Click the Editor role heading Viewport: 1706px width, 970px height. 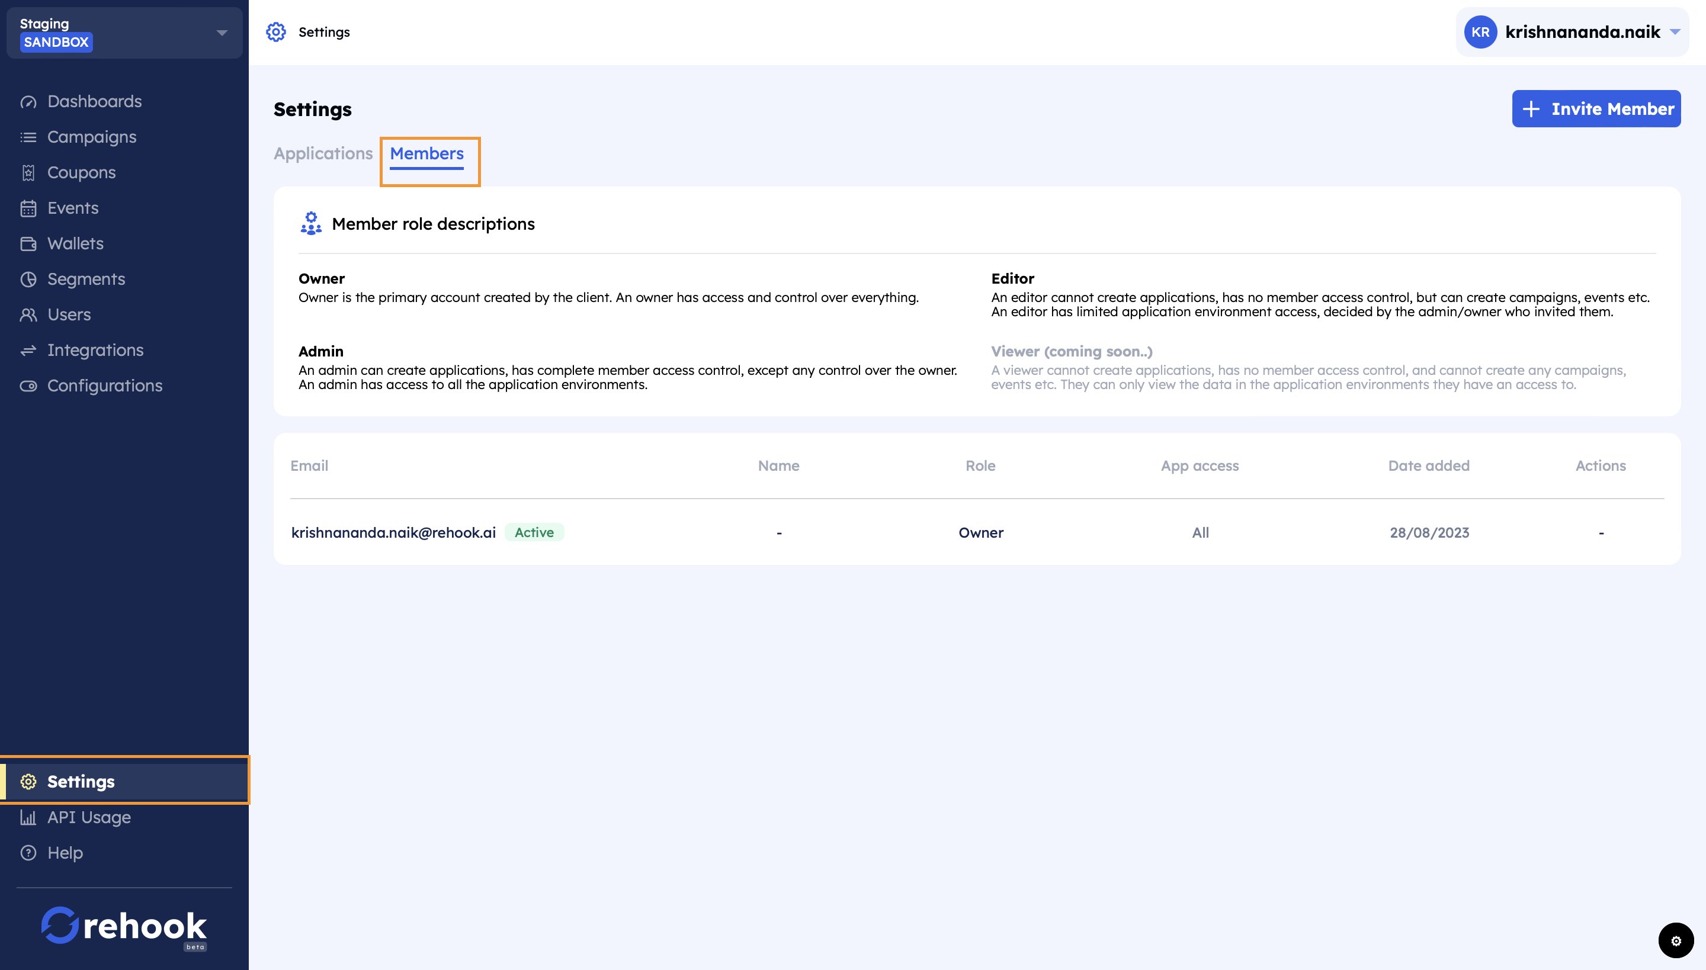click(1012, 278)
